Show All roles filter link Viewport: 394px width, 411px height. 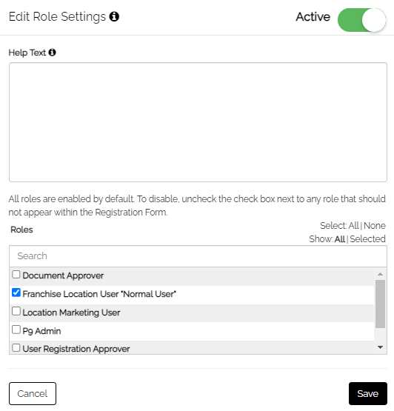click(340, 239)
